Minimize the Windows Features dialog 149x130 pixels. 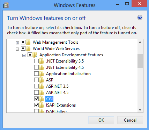click(x=118, y=5)
